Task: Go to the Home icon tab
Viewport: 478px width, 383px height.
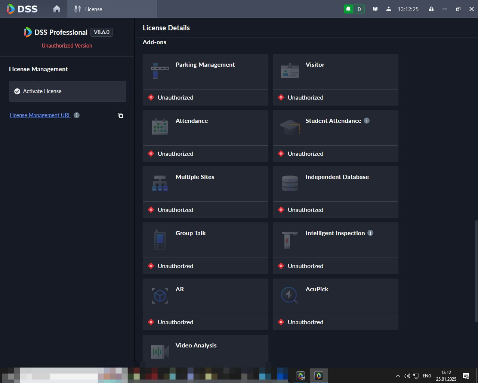Action: pyautogui.click(x=56, y=9)
